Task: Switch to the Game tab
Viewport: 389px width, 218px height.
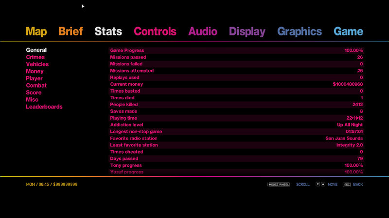Action: (348, 31)
